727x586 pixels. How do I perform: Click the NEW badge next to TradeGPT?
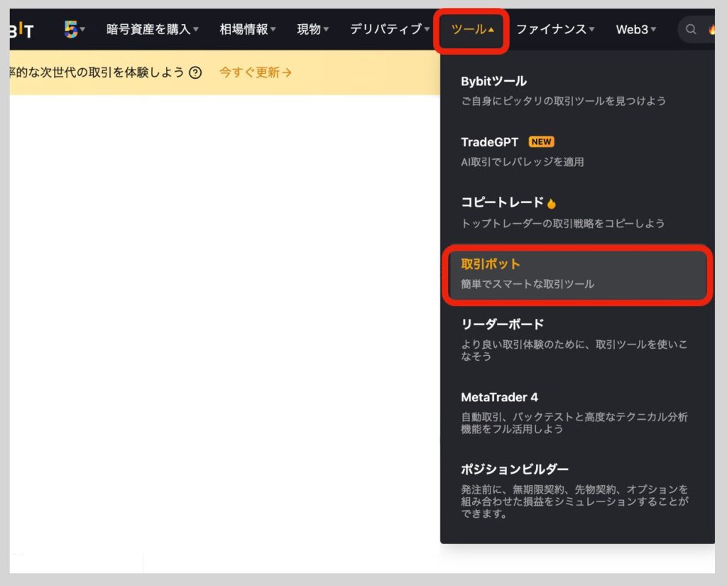541,141
